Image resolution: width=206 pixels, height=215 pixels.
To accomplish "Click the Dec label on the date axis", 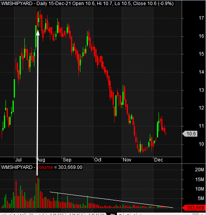I will click(x=159, y=160).
